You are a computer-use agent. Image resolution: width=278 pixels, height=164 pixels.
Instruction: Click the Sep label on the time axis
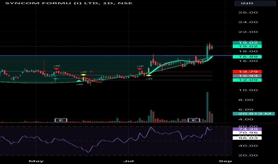click(x=225, y=161)
